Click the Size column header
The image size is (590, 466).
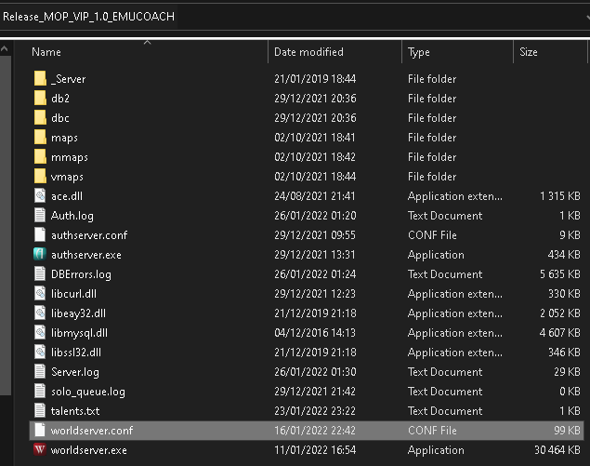(529, 53)
